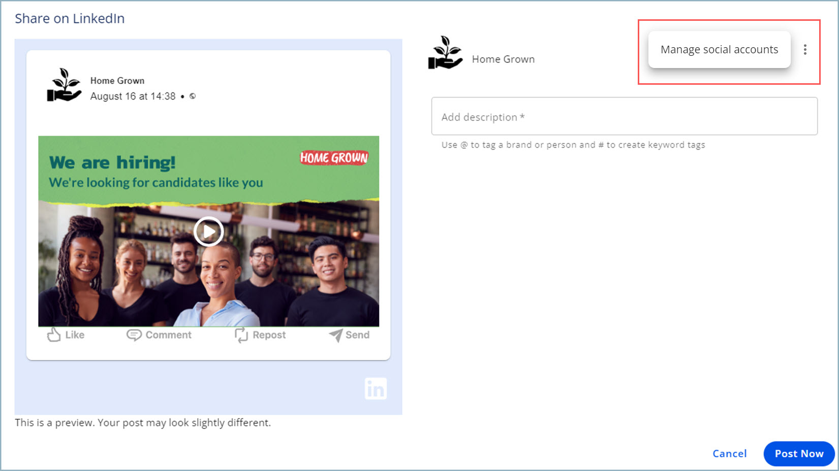Click the Home Grown account name on right

pos(503,59)
